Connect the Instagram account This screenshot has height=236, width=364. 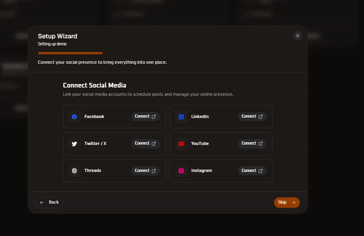(252, 171)
